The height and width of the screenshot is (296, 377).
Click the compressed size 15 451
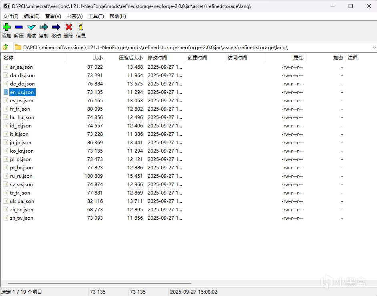[x=135, y=176]
